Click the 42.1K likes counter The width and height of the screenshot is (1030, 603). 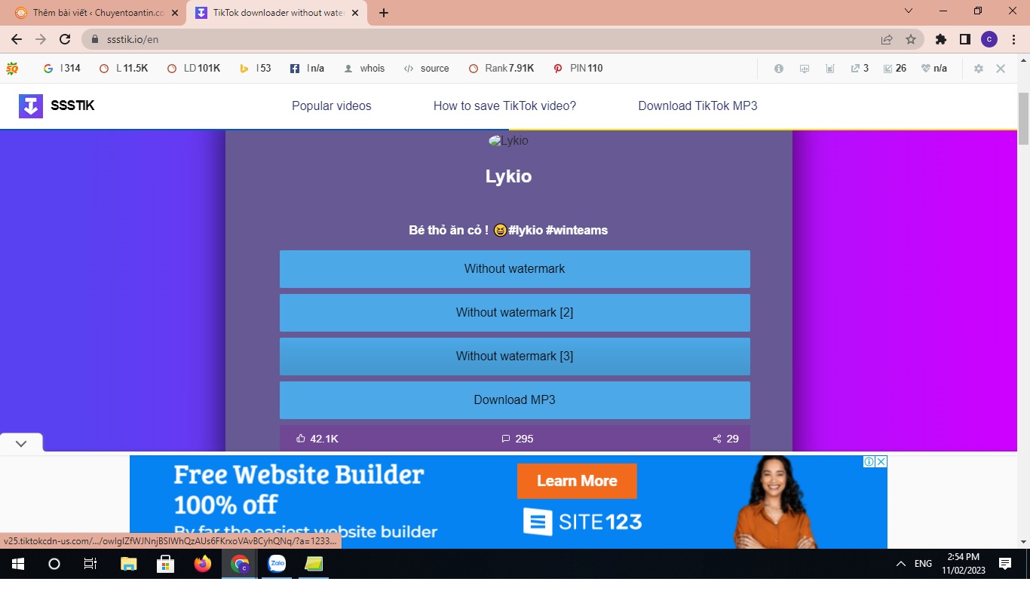(x=317, y=439)
